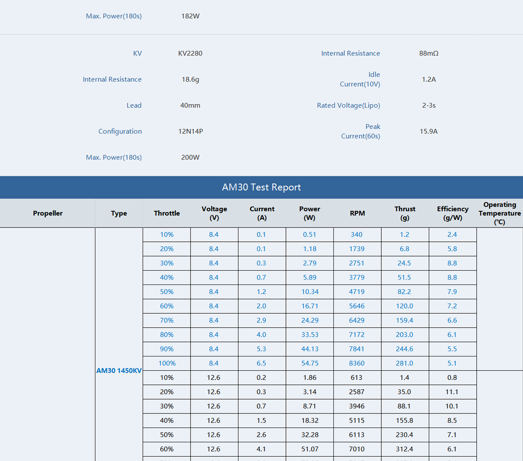Click the 33.53 power cell
Screen dimensions: 523x461
(x=310, y=335)
